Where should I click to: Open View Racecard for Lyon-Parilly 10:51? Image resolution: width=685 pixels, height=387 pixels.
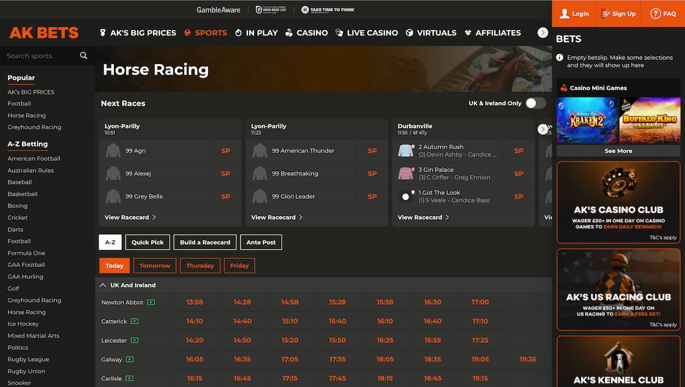pyautogui.click(x=130, y=217)
